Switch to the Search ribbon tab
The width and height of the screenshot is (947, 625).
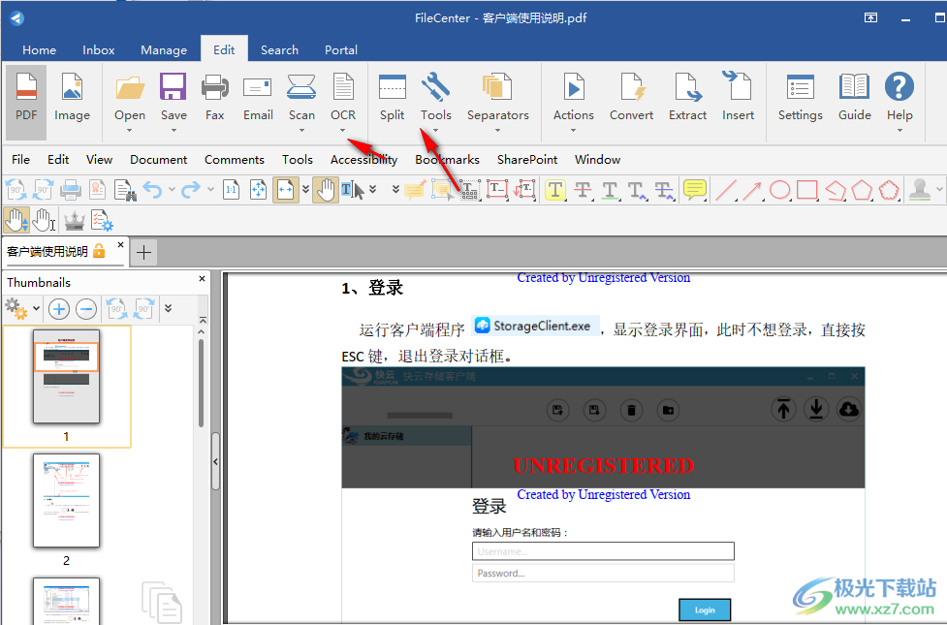click(x=279, y=50)
